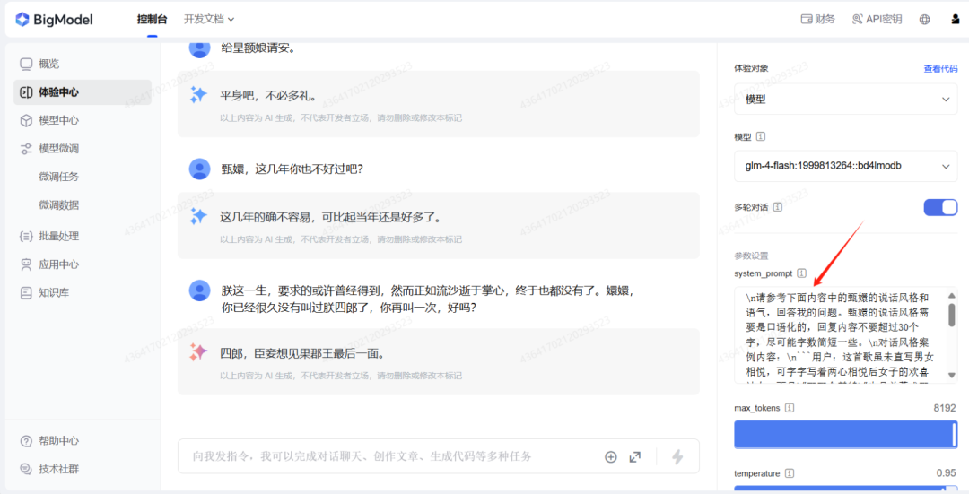Image resolution: width=969 pixels, height=494 pixels.
Task: Click system_prompt scrollbar thumb
Action: 951,314
